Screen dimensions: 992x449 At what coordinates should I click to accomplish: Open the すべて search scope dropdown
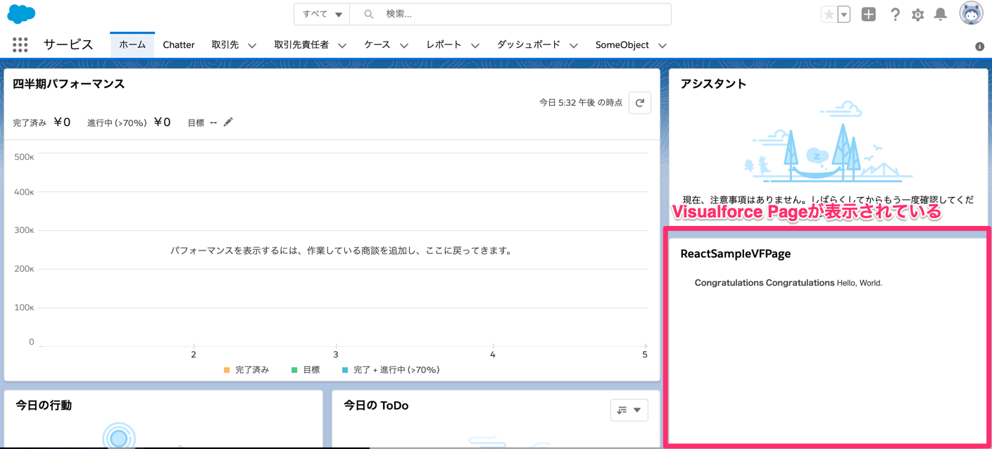[x=321, y=13]
